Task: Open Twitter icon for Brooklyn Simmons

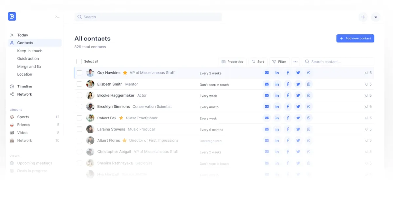Action: tap(298, 107)
